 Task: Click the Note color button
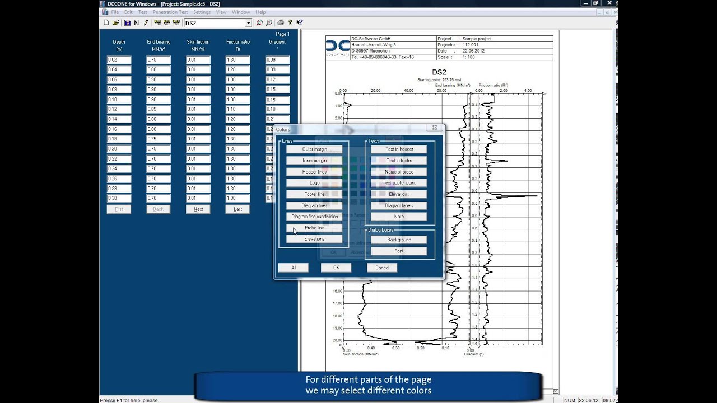[x=399, y=217]
